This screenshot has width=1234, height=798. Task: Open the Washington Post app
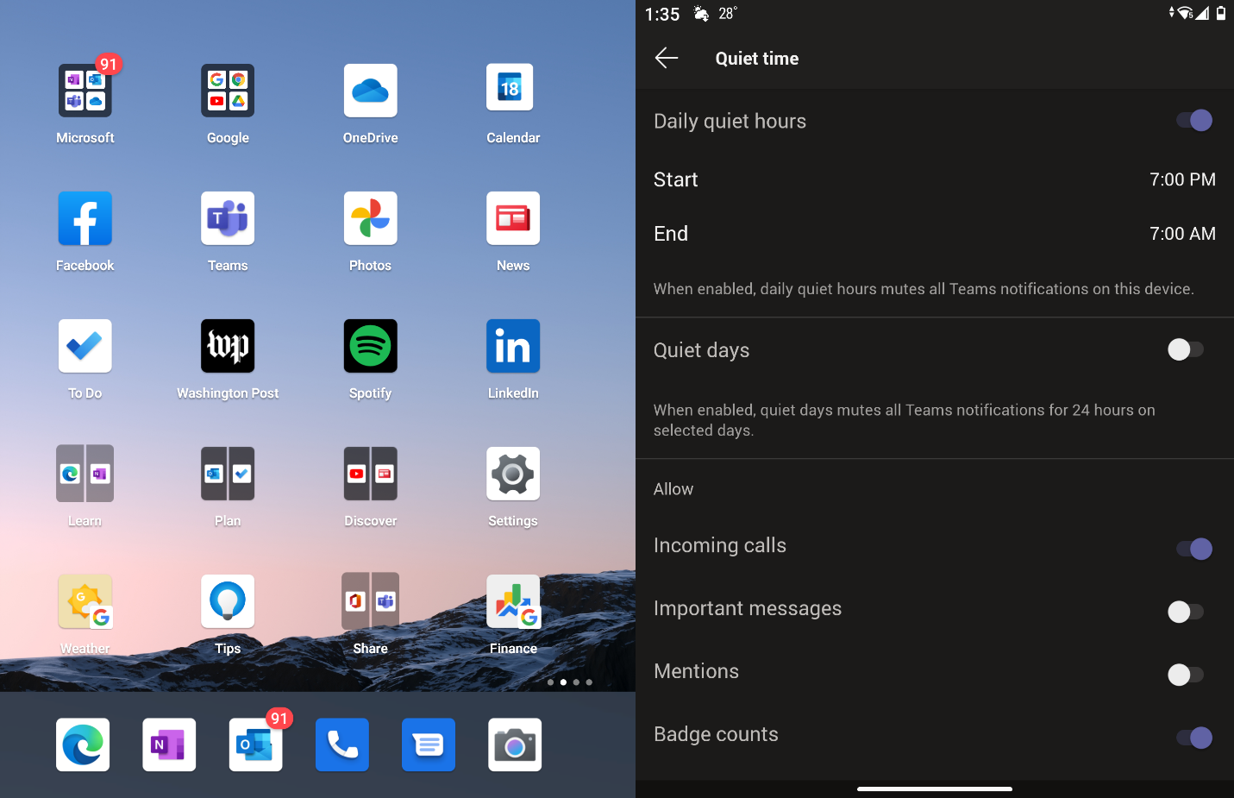click(228, 346)
